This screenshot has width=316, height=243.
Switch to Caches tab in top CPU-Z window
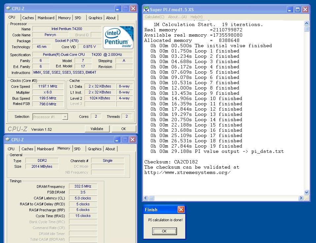coord(28,18)
